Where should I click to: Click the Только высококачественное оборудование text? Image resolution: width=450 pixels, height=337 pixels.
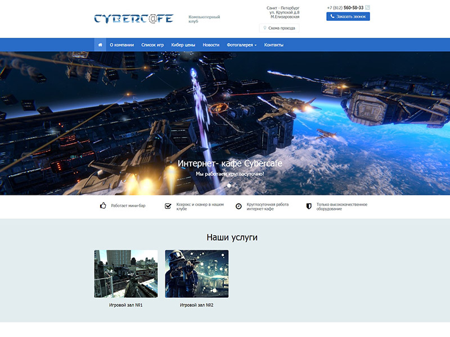pyautogui.click(x=342, y=207)
